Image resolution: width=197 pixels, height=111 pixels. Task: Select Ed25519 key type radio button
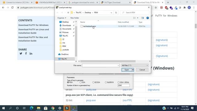106,82
